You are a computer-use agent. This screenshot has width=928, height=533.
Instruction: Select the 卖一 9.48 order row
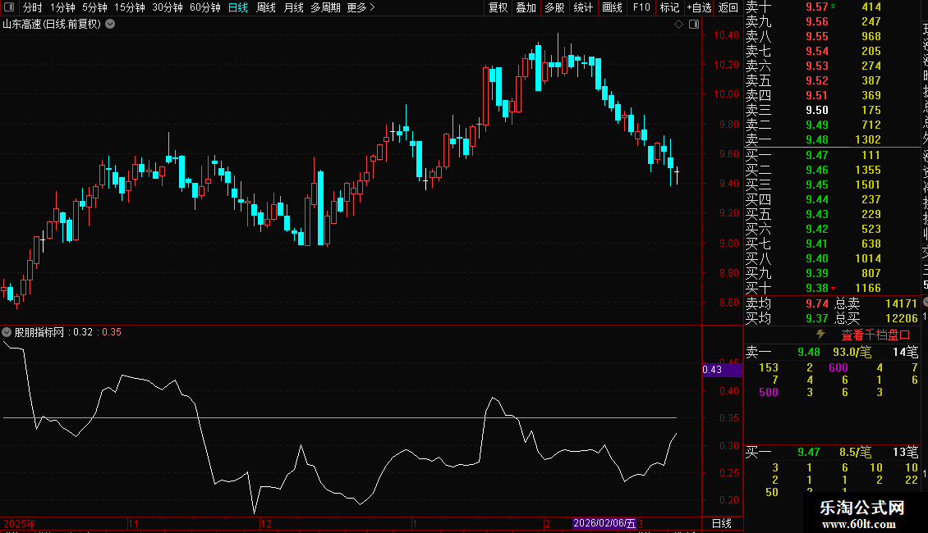(x=832, y=139)
